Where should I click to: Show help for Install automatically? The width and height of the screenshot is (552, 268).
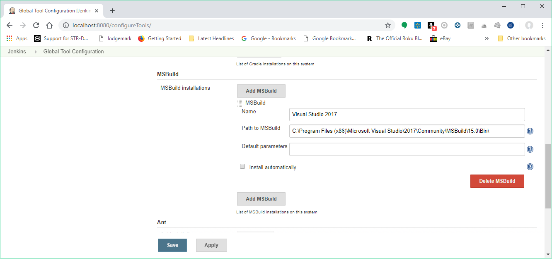[530, 167]
